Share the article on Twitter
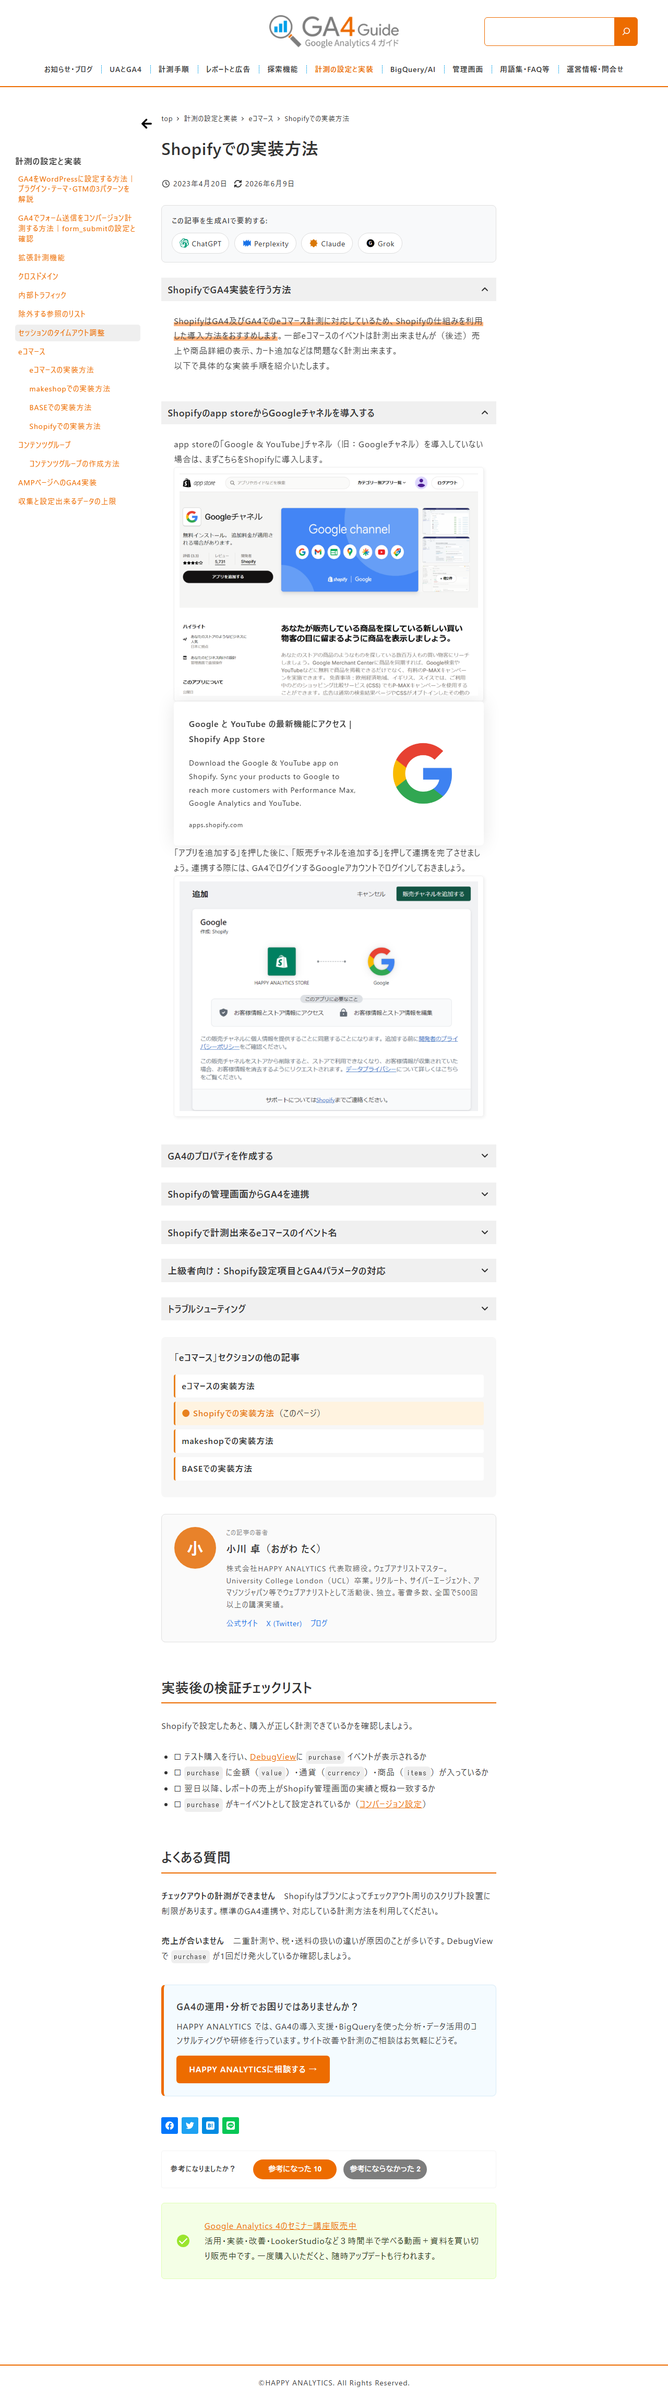The image size is (668, 2399). (x=190, y=2125)
